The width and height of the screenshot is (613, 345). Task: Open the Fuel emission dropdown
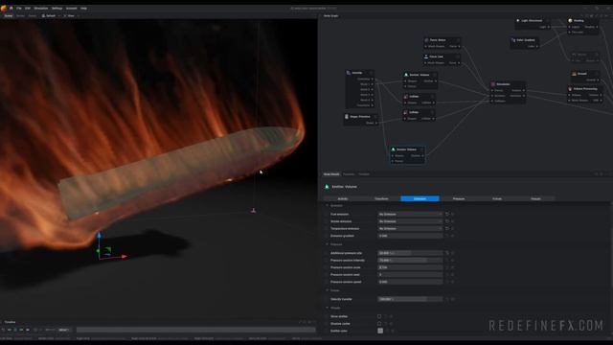(410, 215)
